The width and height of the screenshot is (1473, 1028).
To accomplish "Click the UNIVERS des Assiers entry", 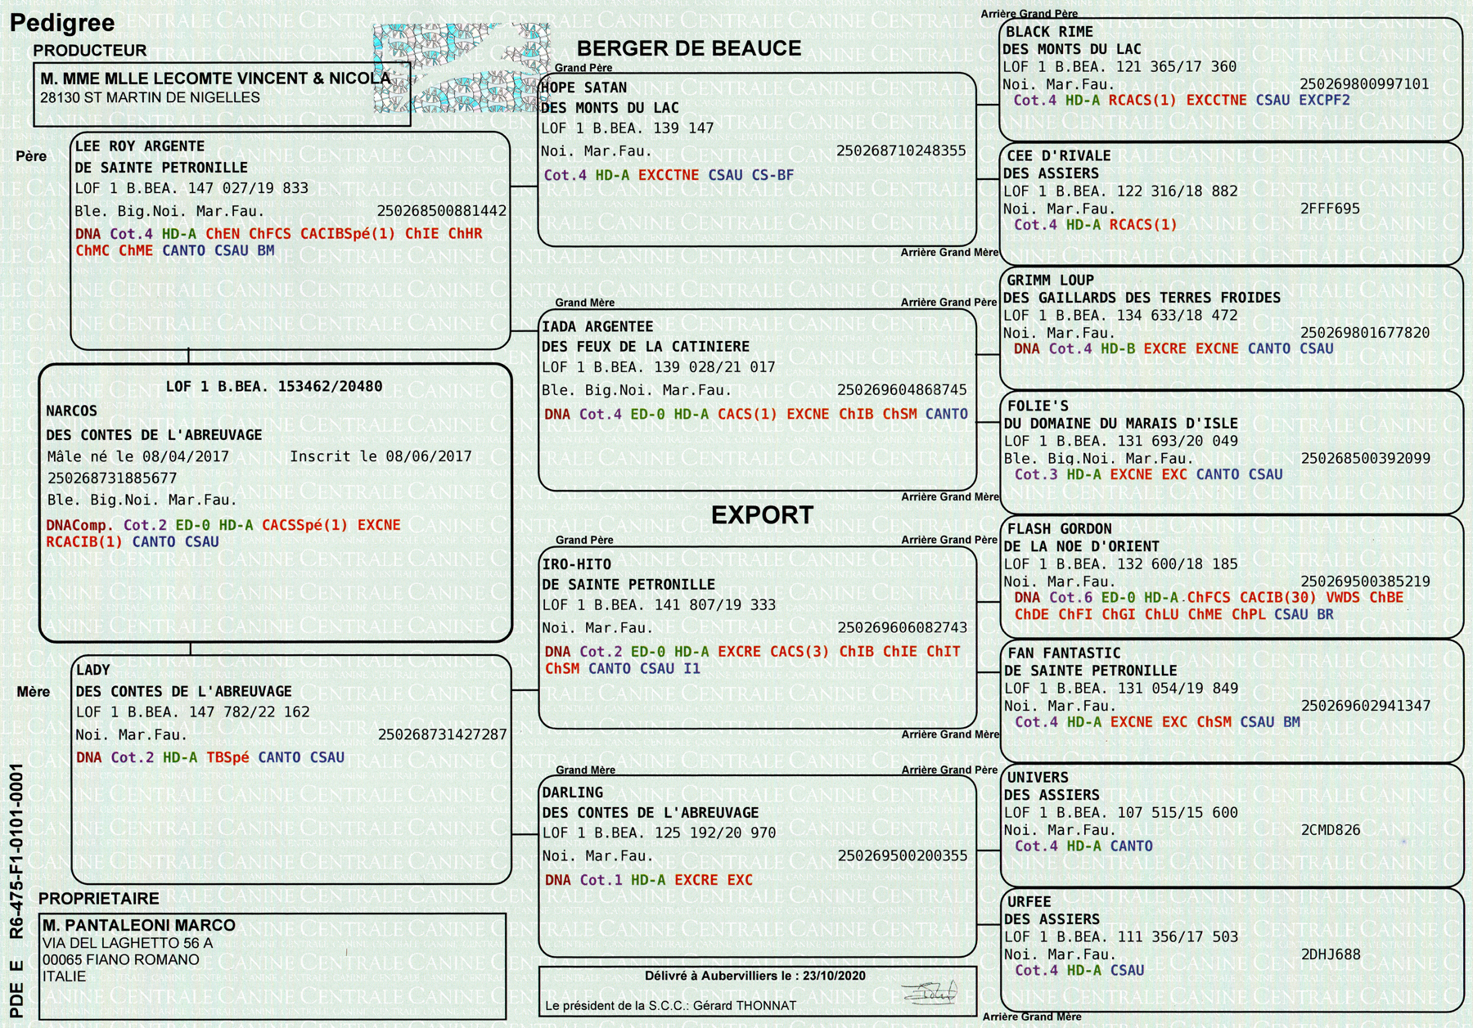I will click(1038, 778).
